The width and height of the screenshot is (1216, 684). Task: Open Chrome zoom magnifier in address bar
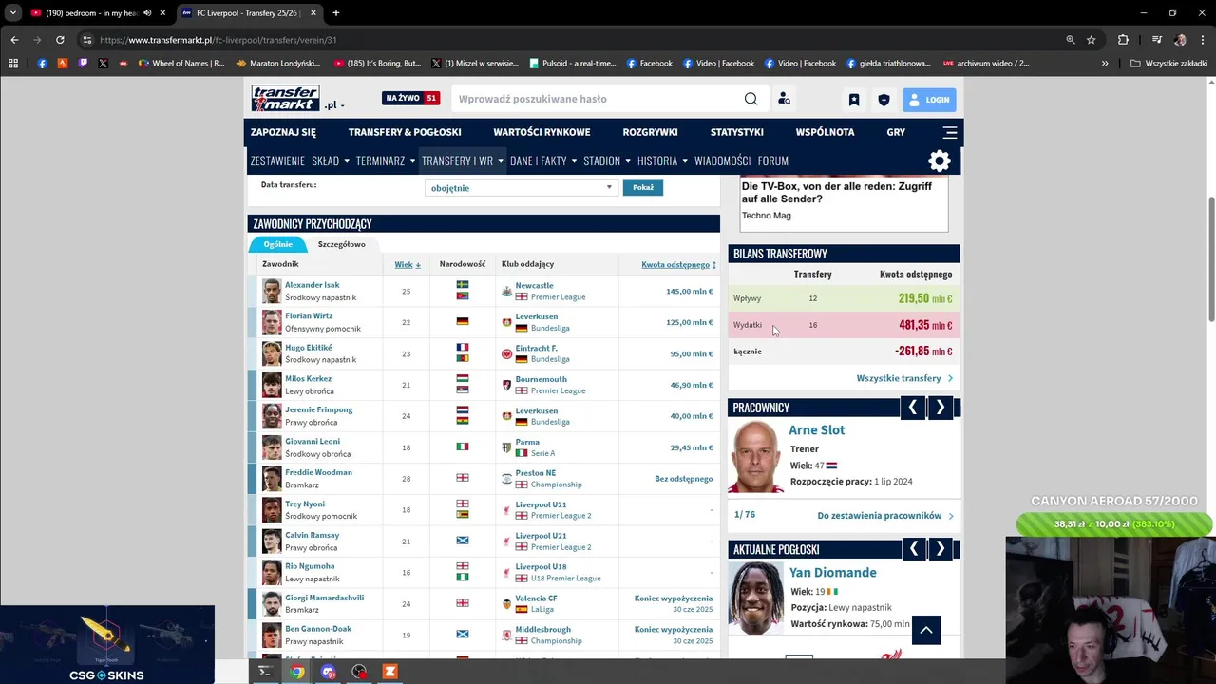click(x=1071, y=40)
